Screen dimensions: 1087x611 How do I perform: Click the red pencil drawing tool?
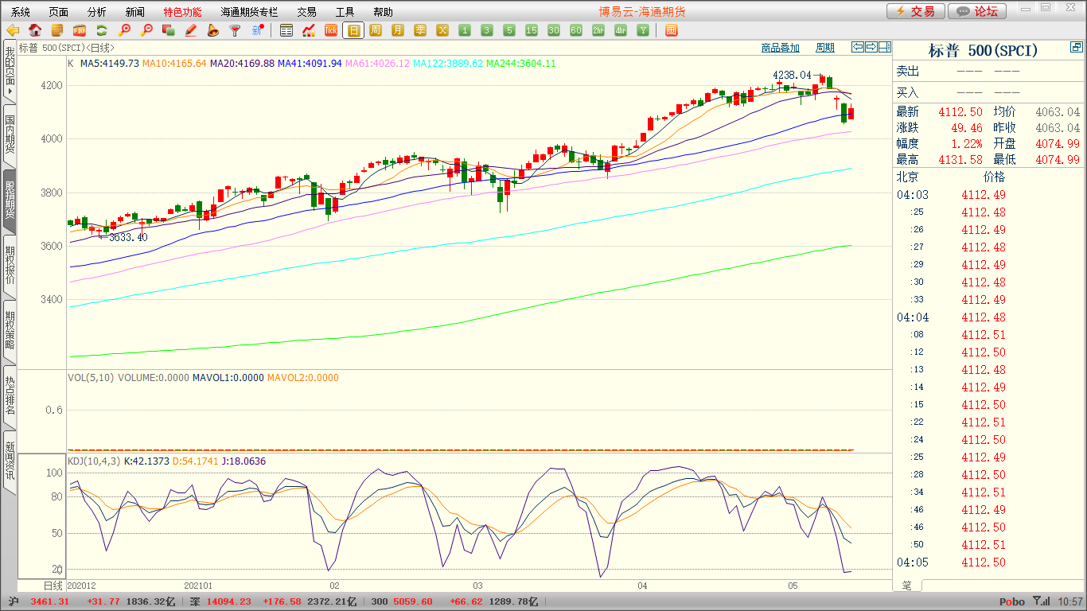click(191, 30)
